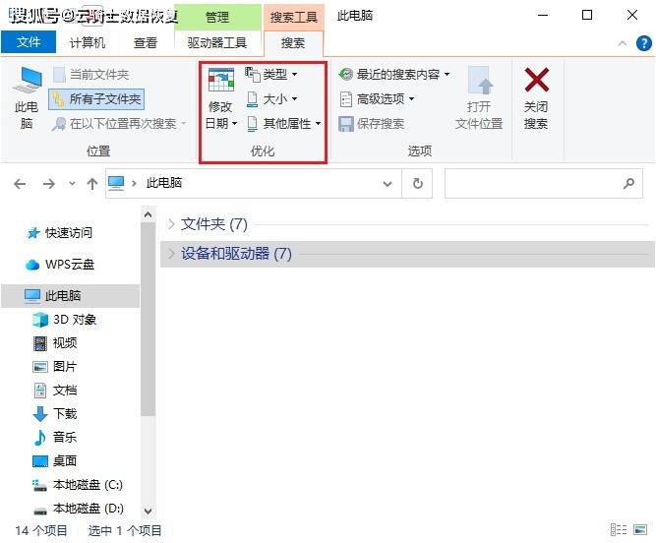
Task: Click the 快速访问 star icon
Action: click(33, 233)
